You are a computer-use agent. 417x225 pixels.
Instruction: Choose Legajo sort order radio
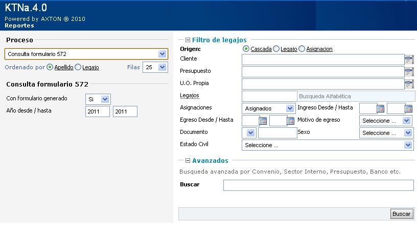pos(78,67)
